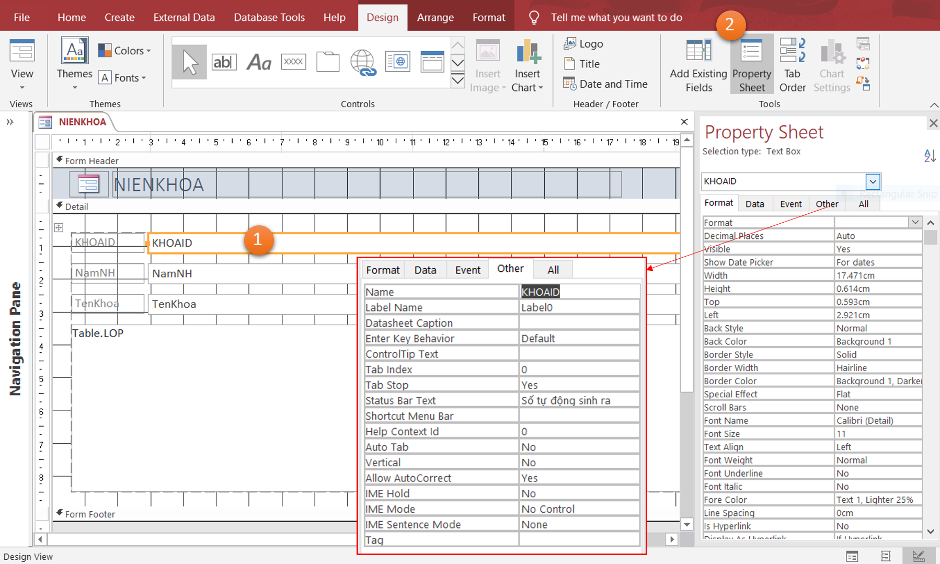The height and width of the screenshot is (564, 940).
Task: Click the Select arrow pointer tool
Action: click(x=190, y=62)
